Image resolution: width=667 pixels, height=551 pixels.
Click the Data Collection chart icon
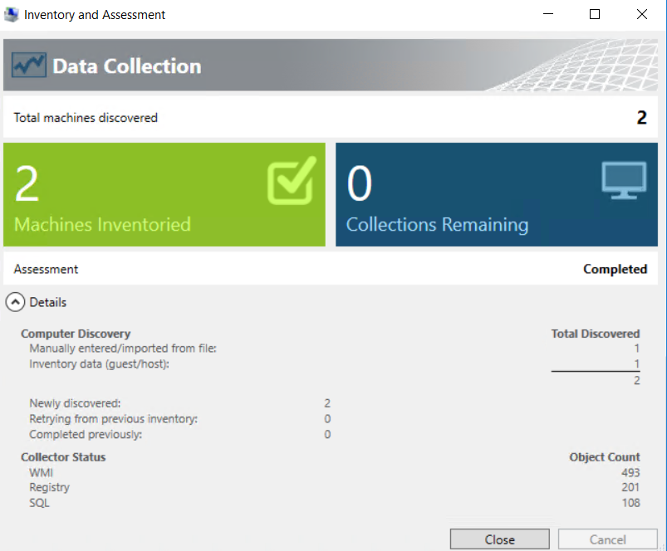click(x=27, y=64)
